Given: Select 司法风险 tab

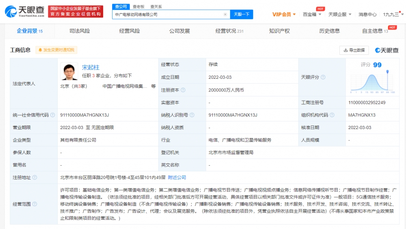Looking at the screenshot, I should tap(80, 31).
